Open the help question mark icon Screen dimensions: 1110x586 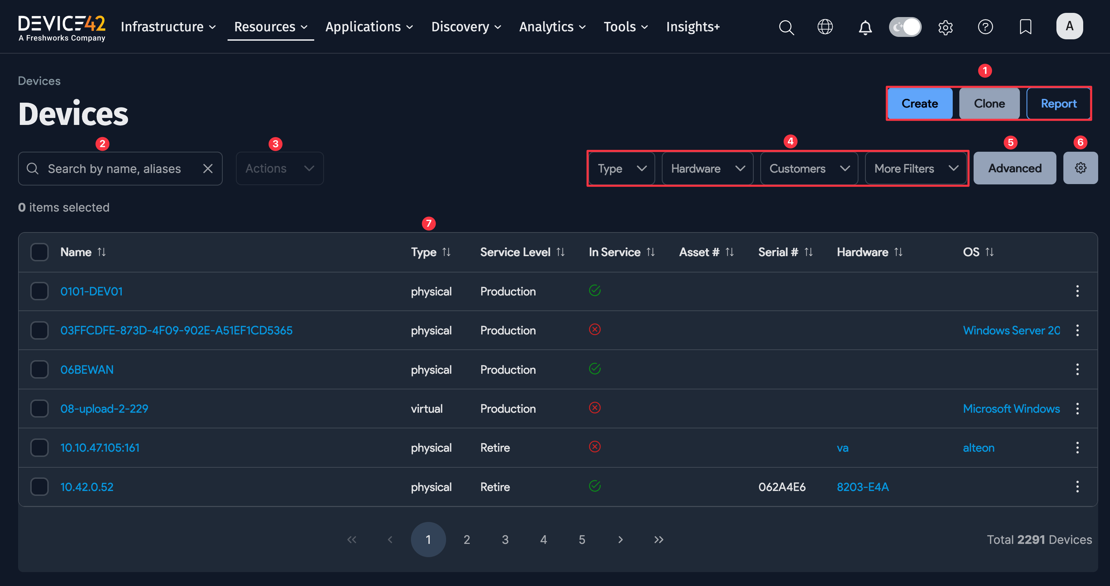[985, 27]
